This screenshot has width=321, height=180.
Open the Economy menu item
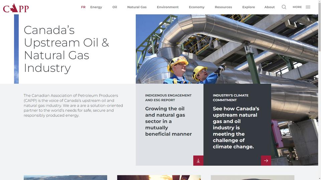[197, 7]
